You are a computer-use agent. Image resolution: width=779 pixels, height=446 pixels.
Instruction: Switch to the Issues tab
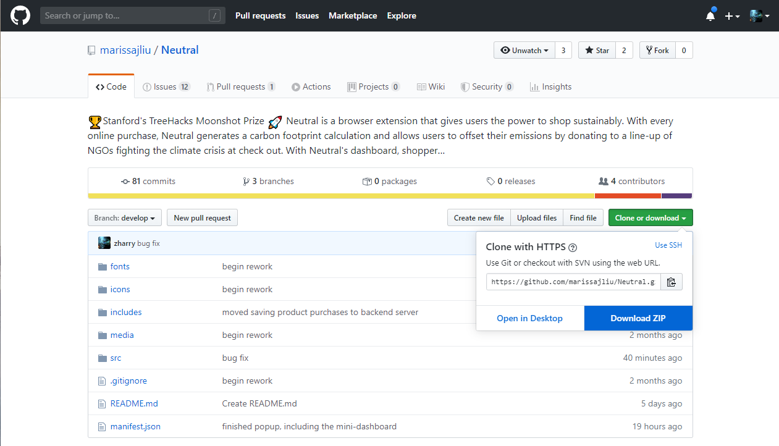click(x=166, y=87)
